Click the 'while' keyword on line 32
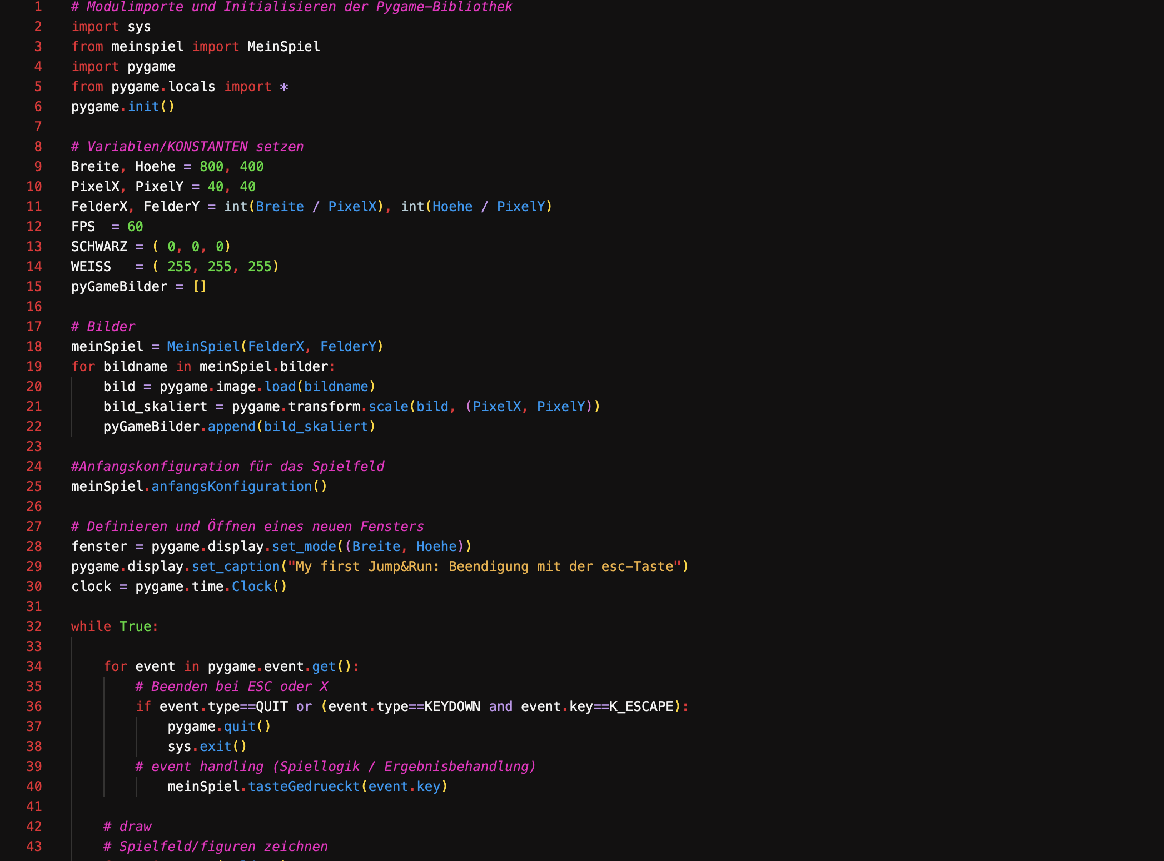1164x861 pixels. [91, 627]
